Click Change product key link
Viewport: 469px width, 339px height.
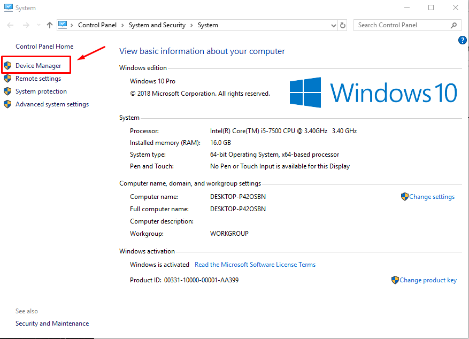pos(428,280)
